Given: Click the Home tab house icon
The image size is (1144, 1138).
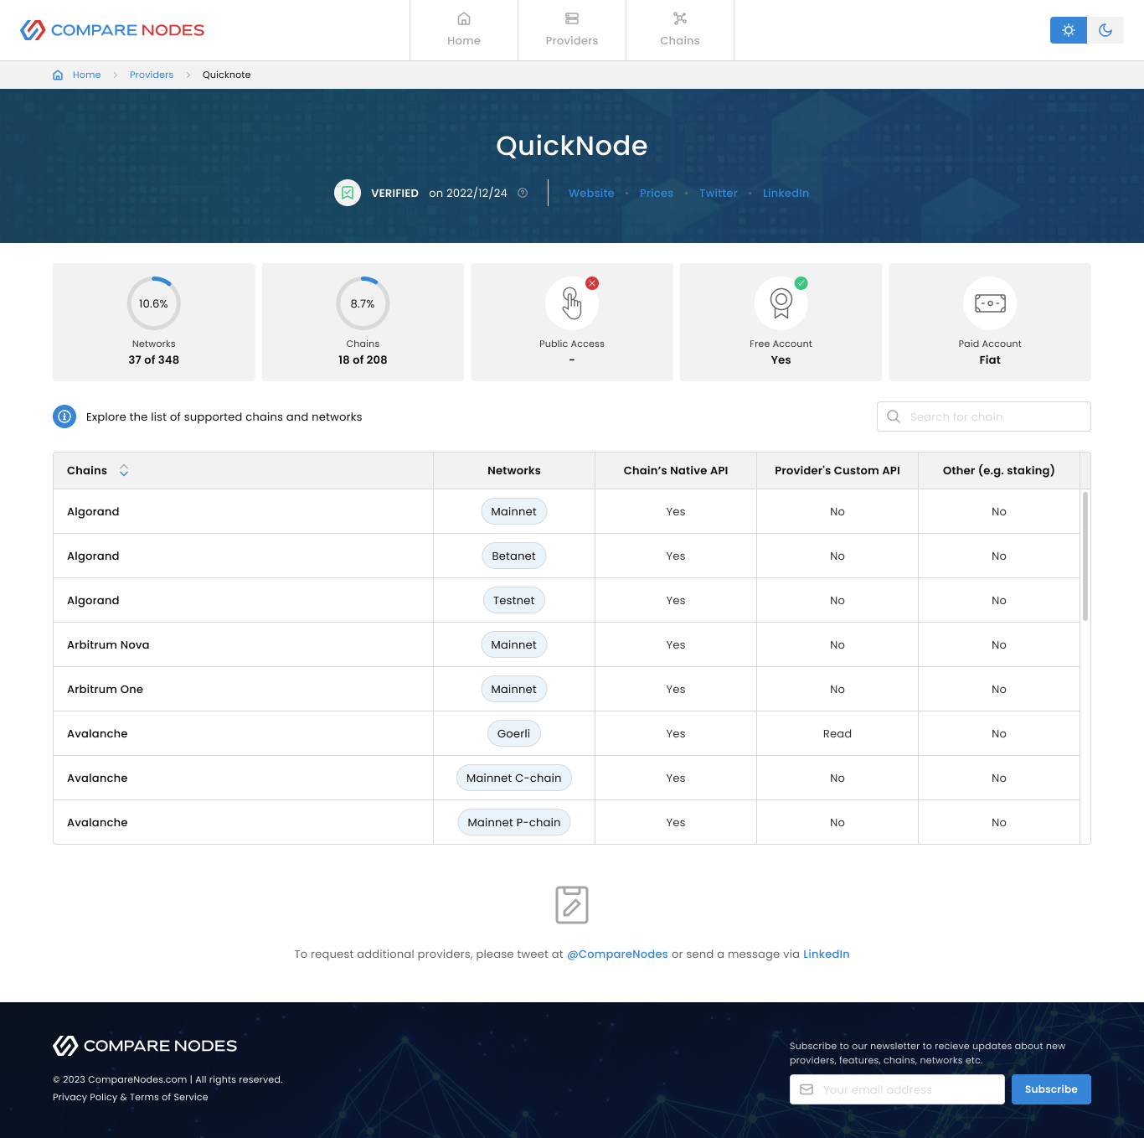Looking at the screenshot, I should [464, 18].
